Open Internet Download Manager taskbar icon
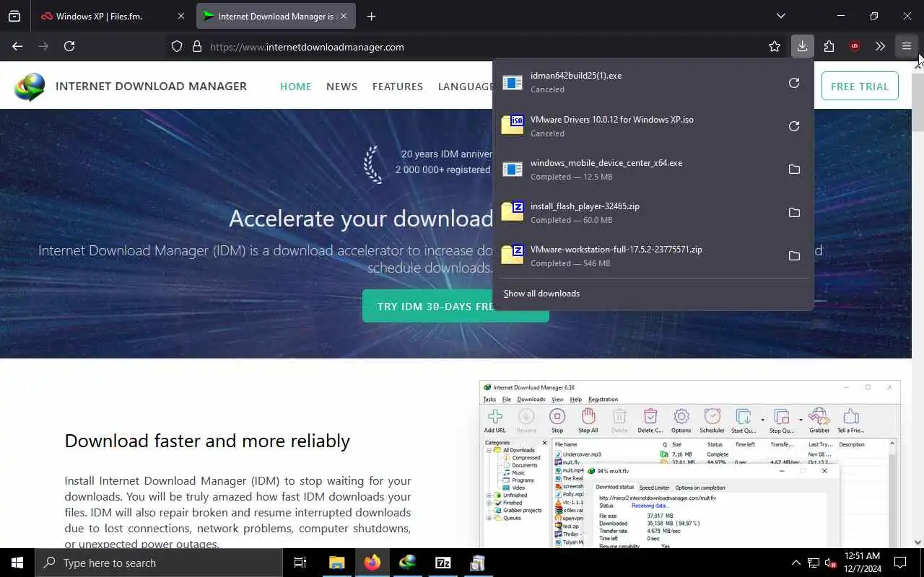The image size is (924, 577). coord(408,563)
